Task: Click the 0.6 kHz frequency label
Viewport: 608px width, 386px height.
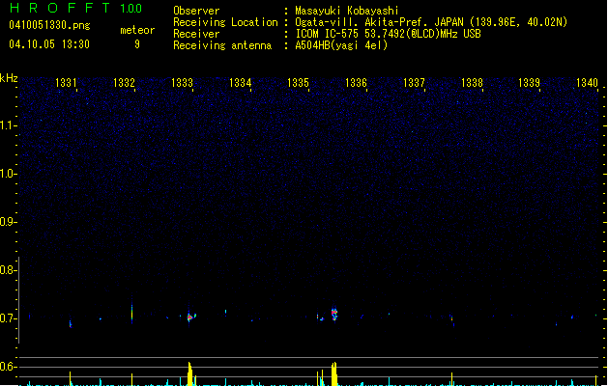Action: 9,367
